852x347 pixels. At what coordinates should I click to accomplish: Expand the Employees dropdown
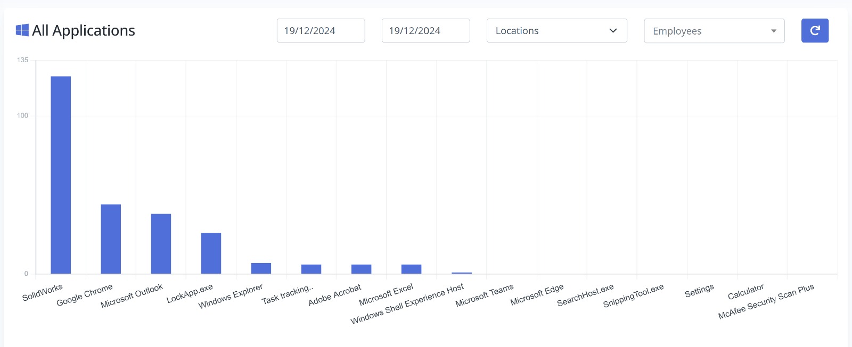[x=714, y=31]
